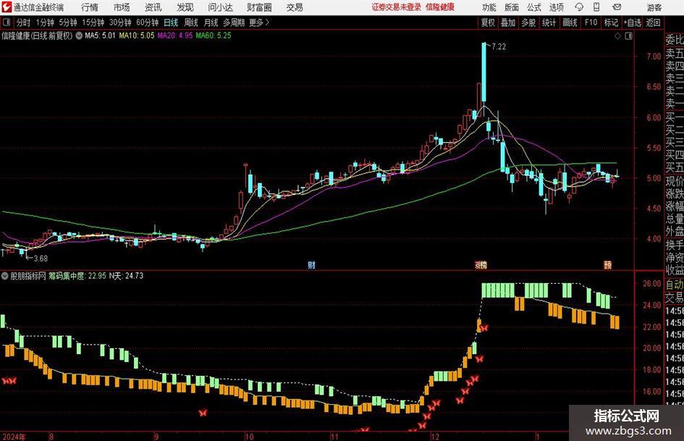Screen dimensions: 684x441
Task: Select the 日线 daily period tab
Action: coord(171,22)
